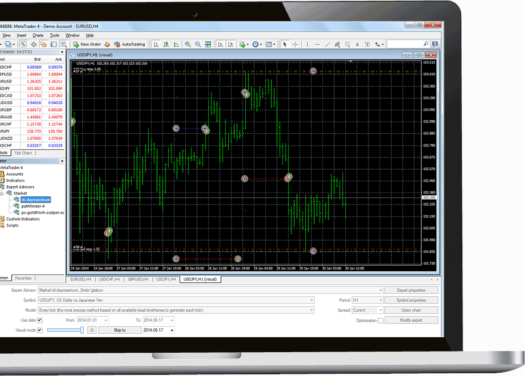525x376 pixels.
Task: Uncheck the Use date checkbox
Action: point(39,320)
